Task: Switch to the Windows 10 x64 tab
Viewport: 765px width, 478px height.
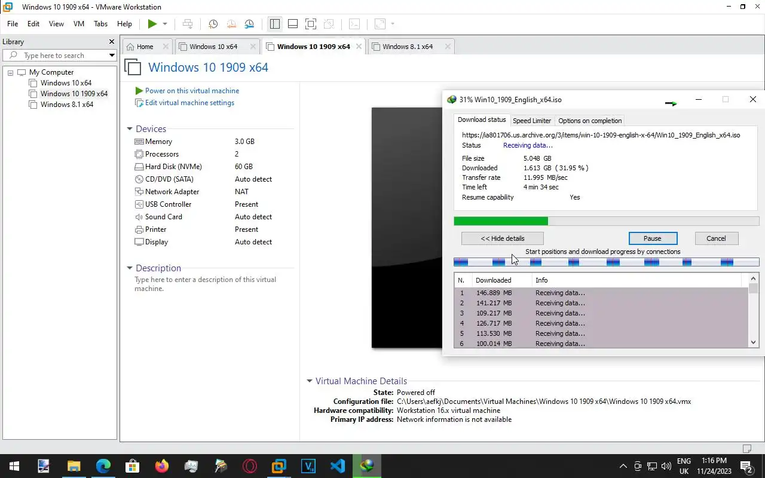Action: (213, 47)
